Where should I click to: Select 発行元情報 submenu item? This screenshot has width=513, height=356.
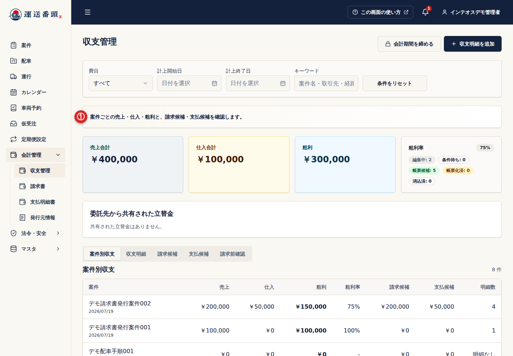40,218
